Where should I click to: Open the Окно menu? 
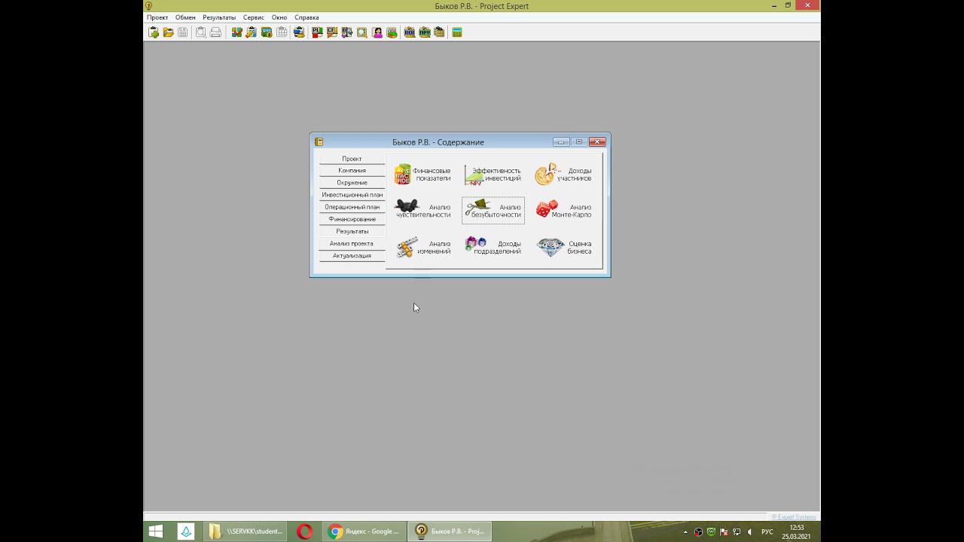pos(279,17)
